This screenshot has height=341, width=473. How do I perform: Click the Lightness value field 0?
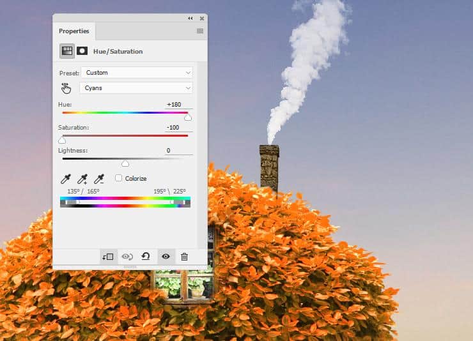pyautogui.click(x=178, y=150)
